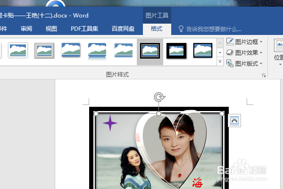Click the picture effects icon
283x189 pixels.
pyautogui.click(x=230, y=52)
